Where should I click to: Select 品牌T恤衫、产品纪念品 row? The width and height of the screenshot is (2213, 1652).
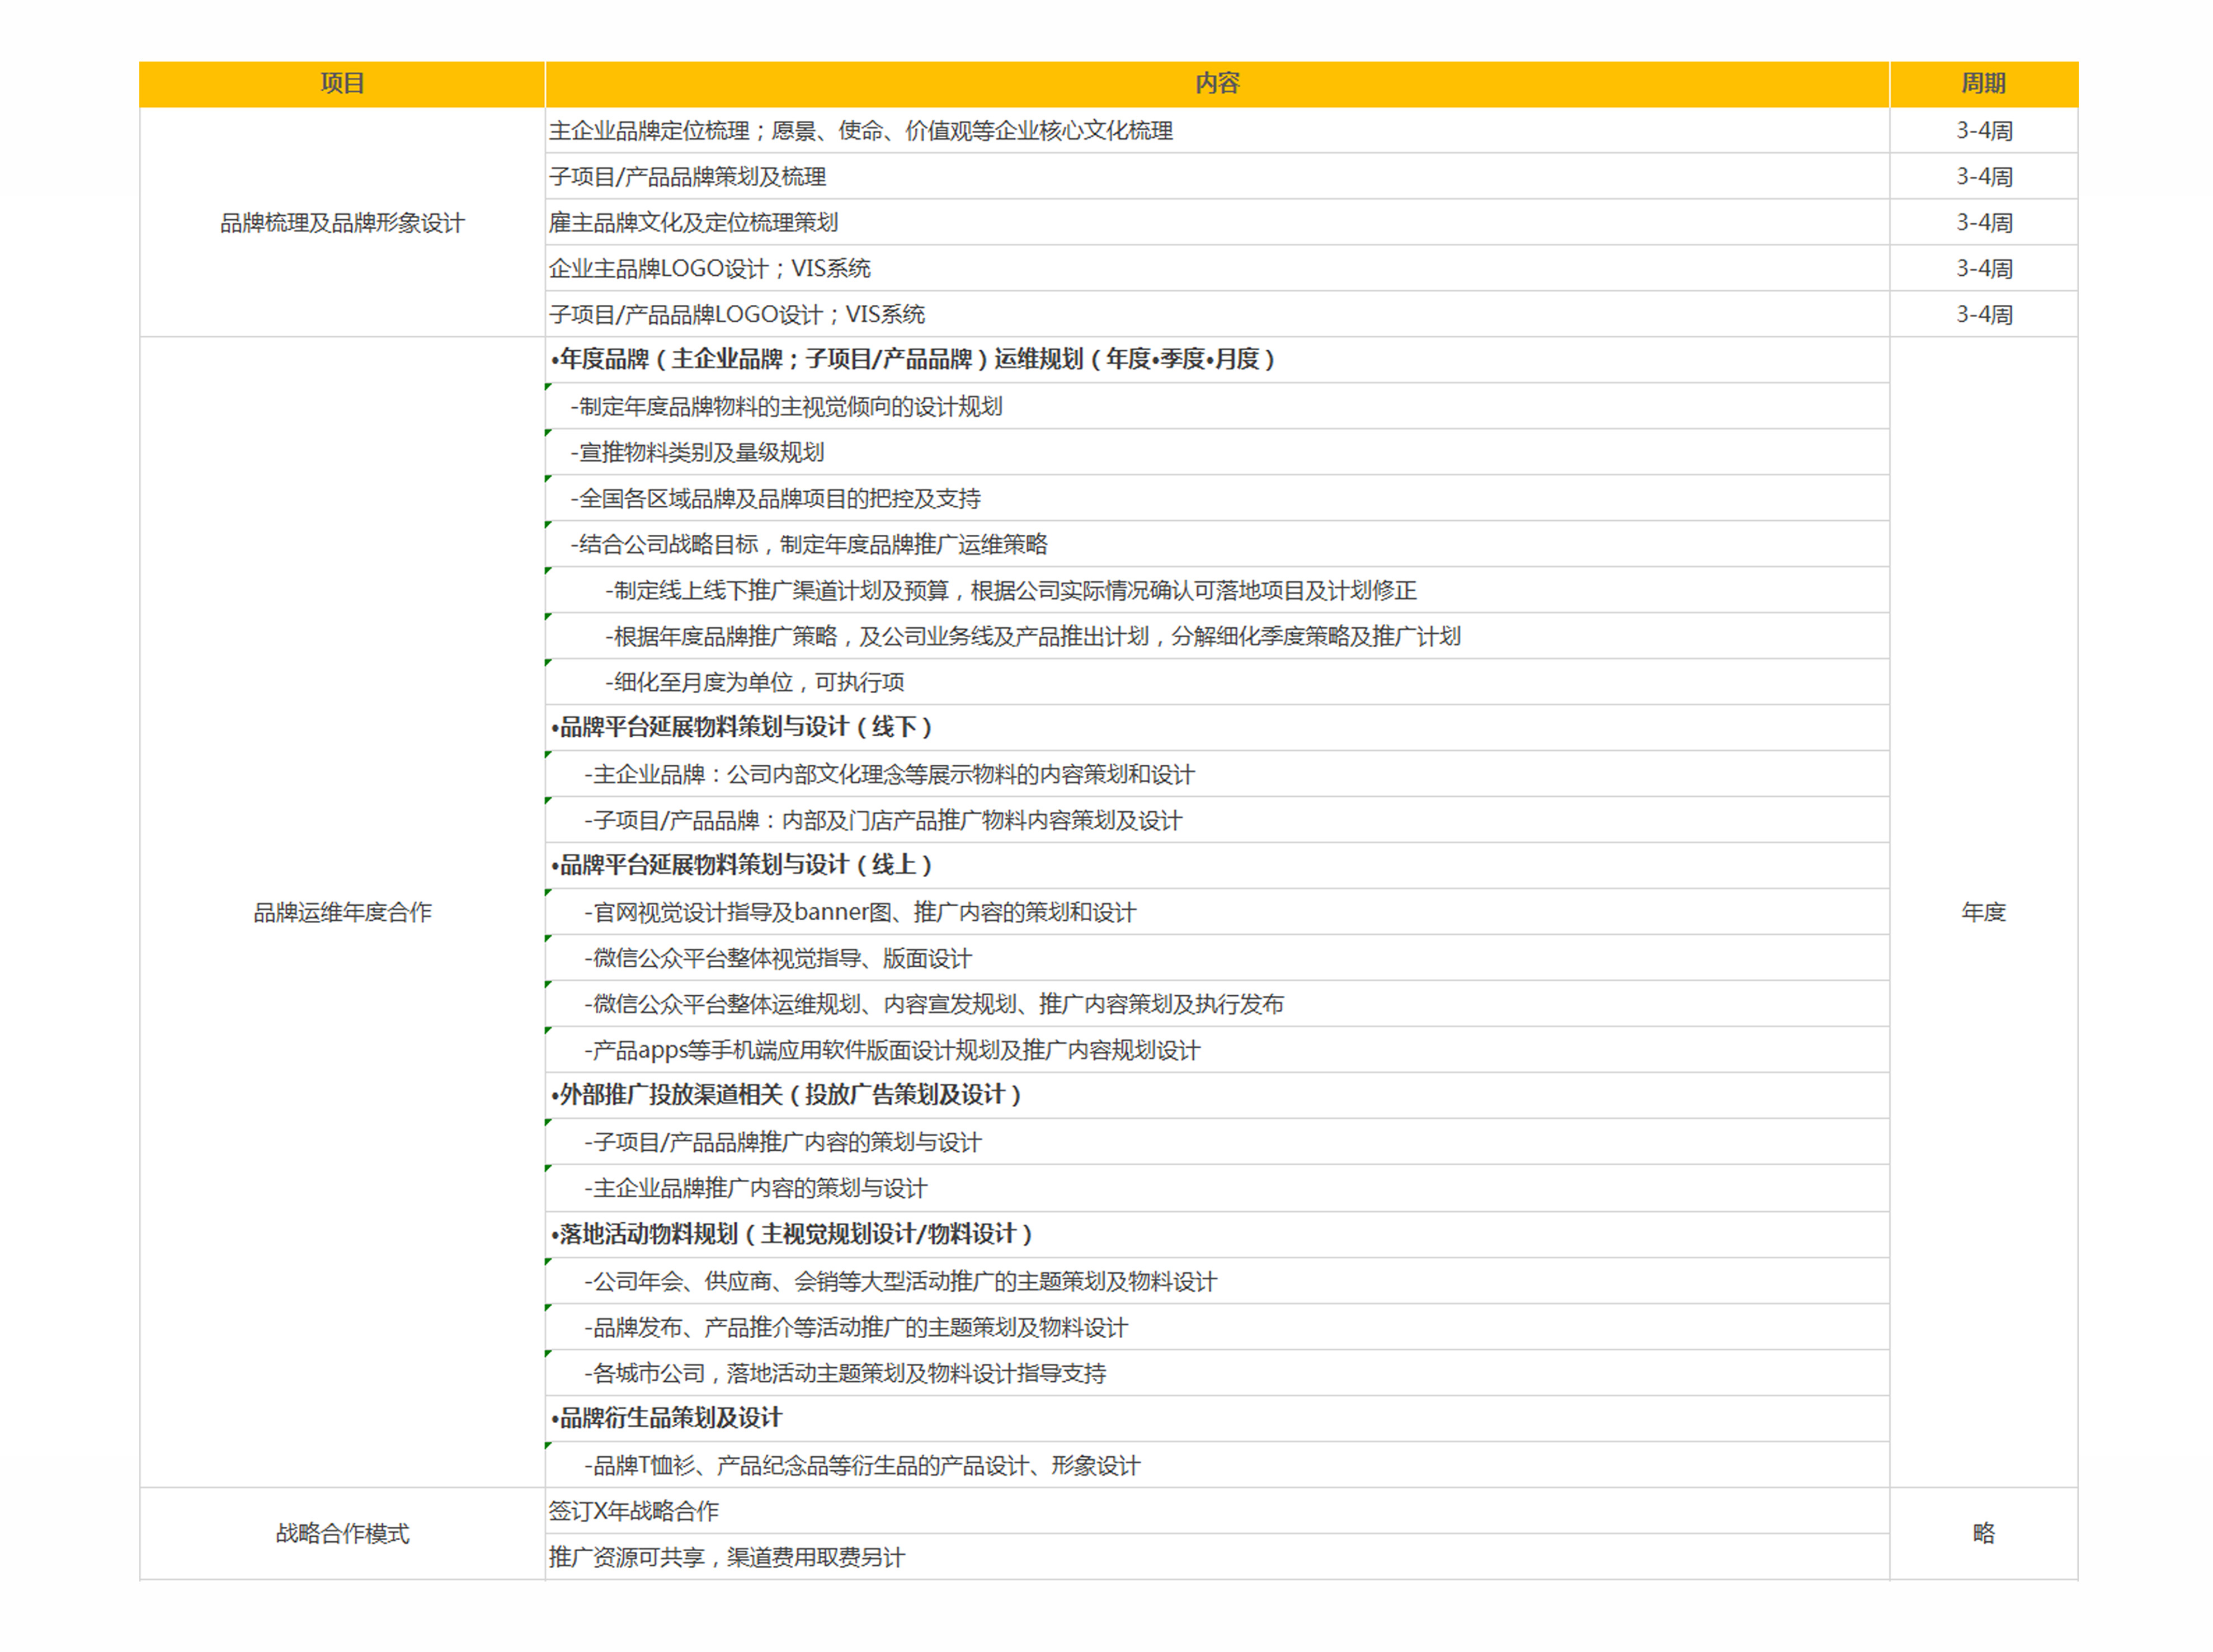pyautogui.click(x=1217, y=1465)
